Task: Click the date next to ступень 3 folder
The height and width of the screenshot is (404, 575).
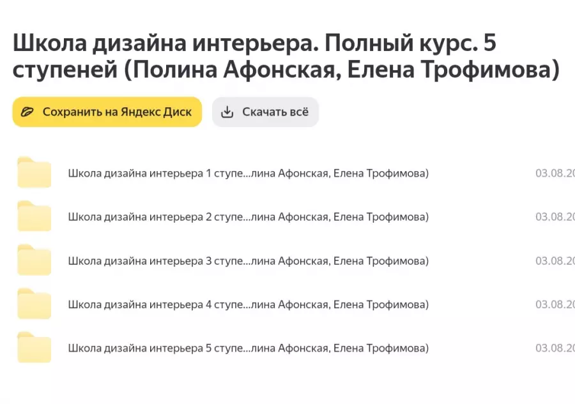Action: (553, 260)
